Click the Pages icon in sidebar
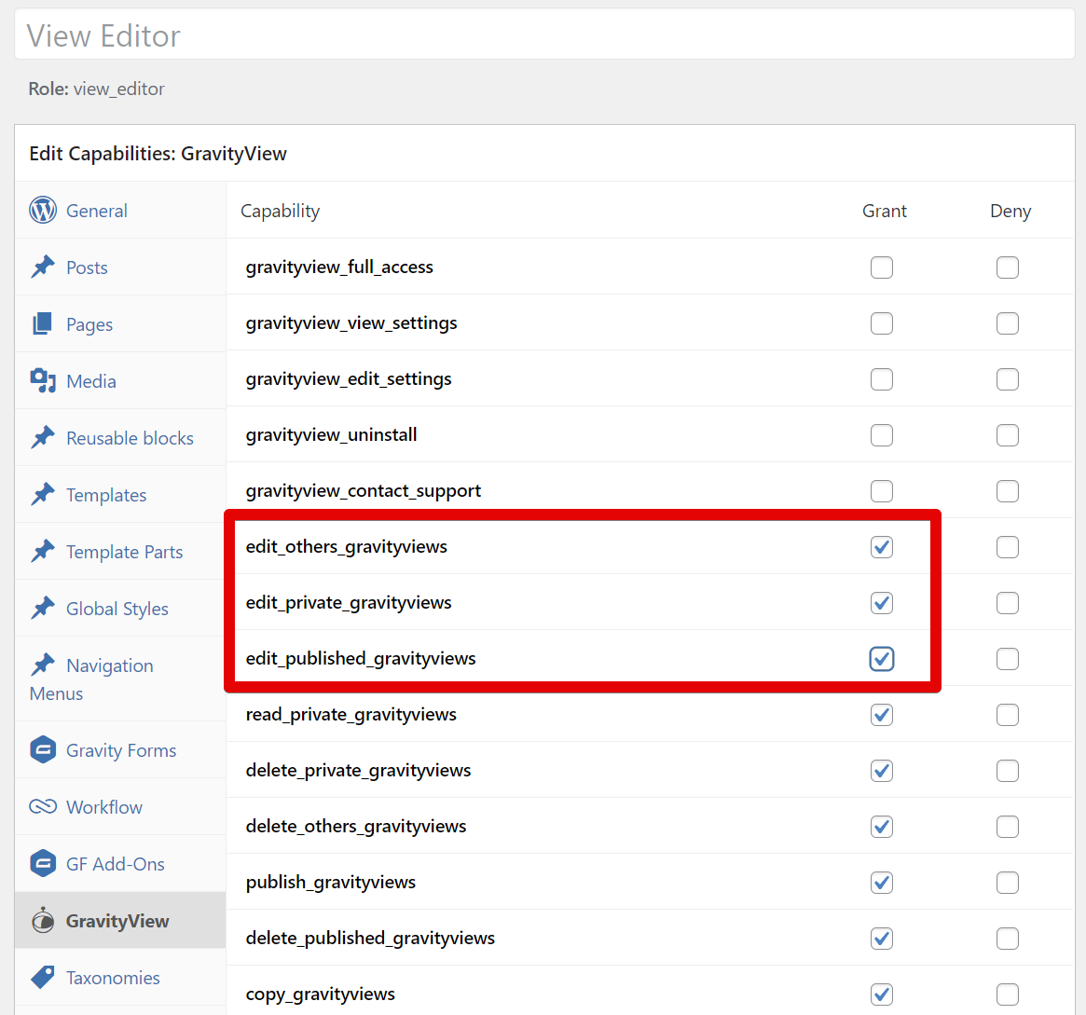This screenshot has width=1086, height=1015. (43, 324)
